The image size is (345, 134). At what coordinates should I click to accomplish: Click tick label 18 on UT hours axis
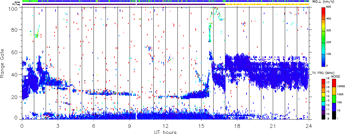click(237, 126)
